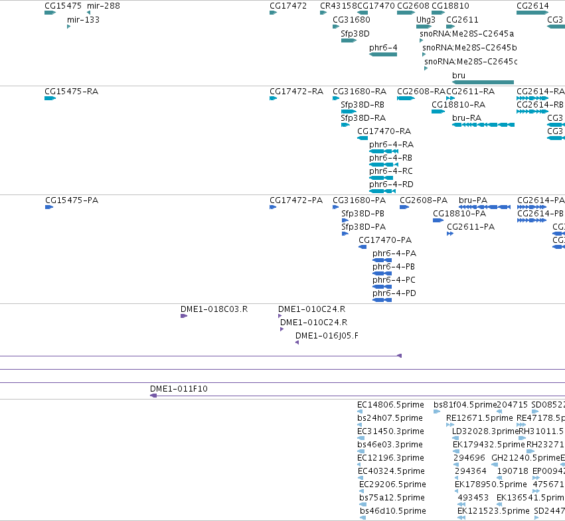Viewport: 565px width, 521px height.
Task: Select the CG2608-PA protein label
Action: point(424,200)
